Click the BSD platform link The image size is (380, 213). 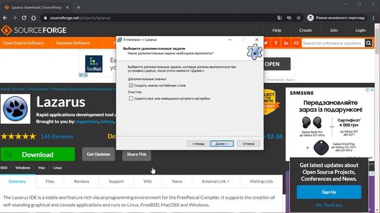(4, 167)
